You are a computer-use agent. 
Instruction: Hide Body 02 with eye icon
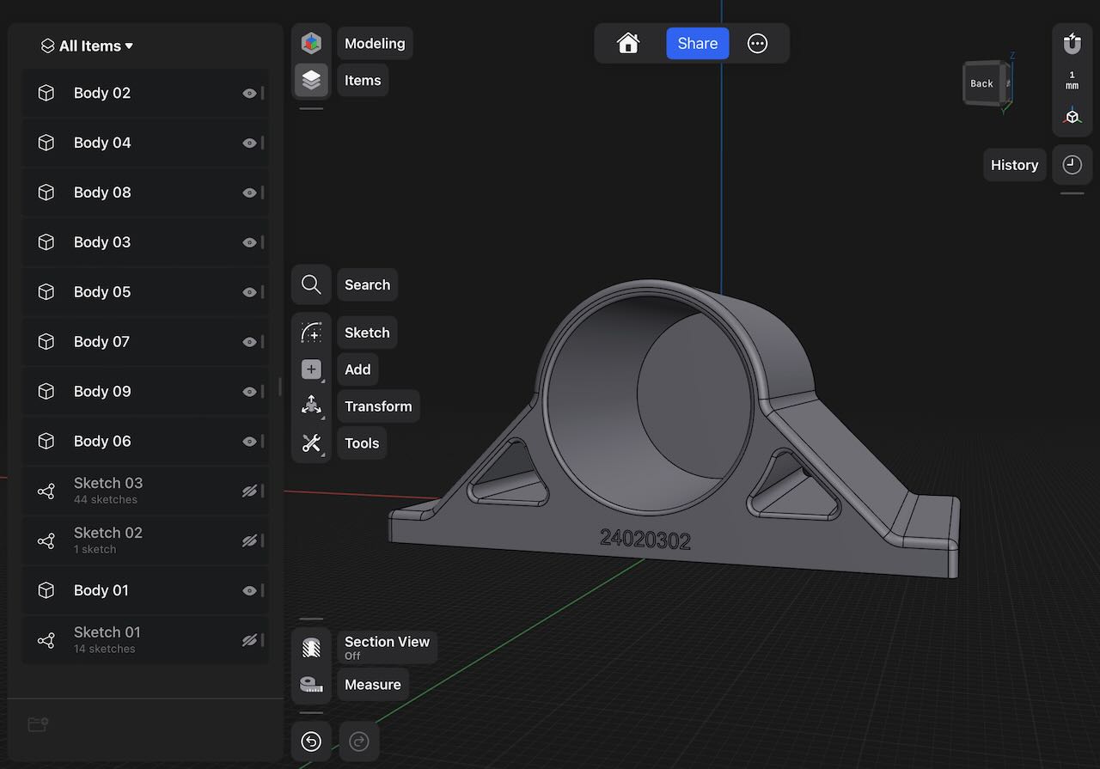[x=249, y=94]
